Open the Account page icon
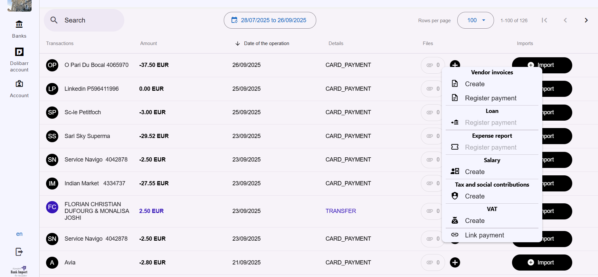The height and width of the screenshot is (277, 598). point(19,84)
